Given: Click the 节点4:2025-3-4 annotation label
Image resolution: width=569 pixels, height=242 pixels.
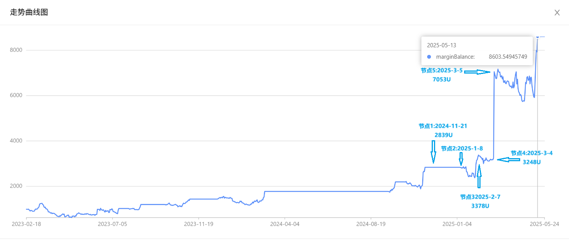Looking at the screenshot, I should click(x=532, y=153).
